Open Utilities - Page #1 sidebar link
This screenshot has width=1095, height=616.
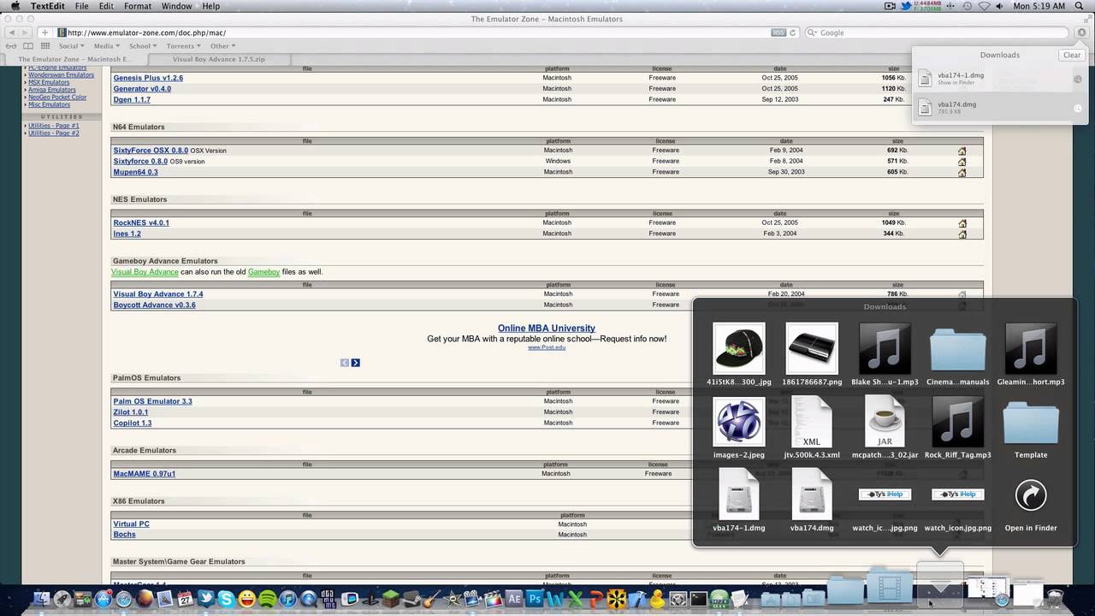[x=53, y=126]
